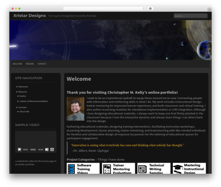This screenshot has width=221, height=187.
Task: Click the space header banner image
Action: tap(110, 40)
